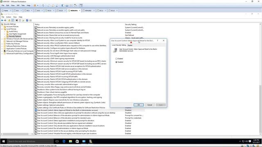Viewport: 262px width, 147px height.
Task: Click the Local Security Policy taskbar icon
Action: point(90,141)
